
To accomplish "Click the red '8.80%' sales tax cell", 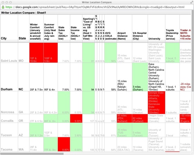I will (x=64, y=144).
